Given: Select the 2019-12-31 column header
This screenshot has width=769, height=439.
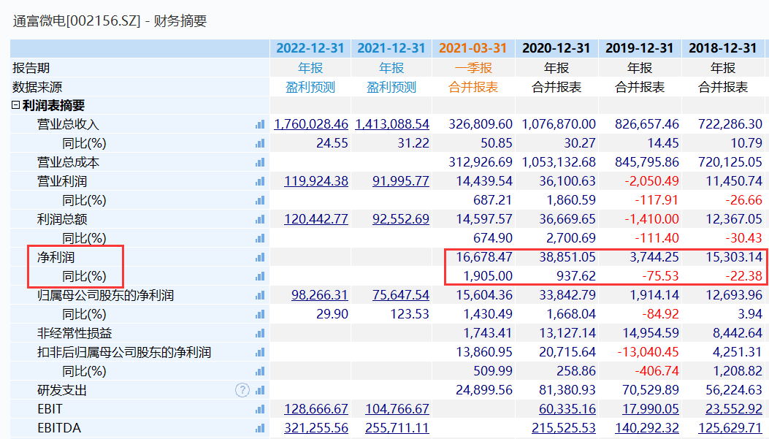Looking at the screenshot, I should point(640,48).
